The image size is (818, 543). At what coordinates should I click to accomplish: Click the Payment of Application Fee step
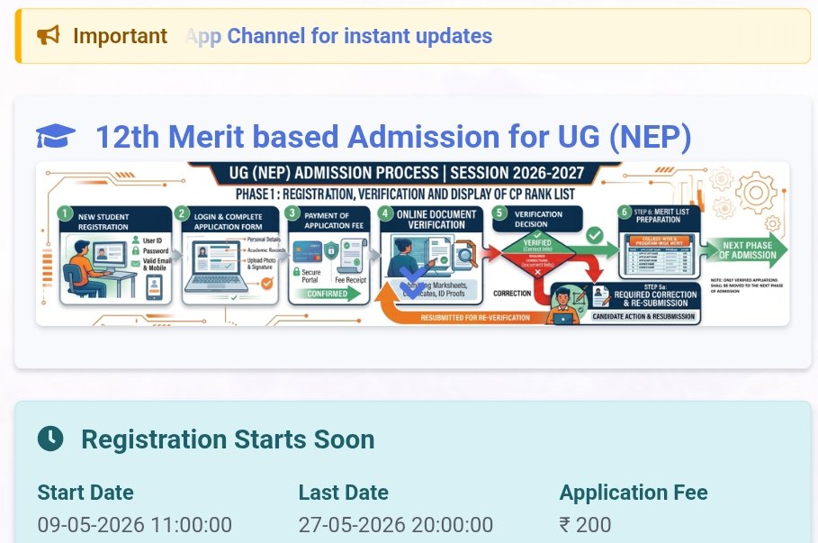tap(329, 256)
